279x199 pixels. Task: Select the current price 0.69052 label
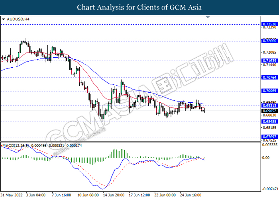pos(269,111)
